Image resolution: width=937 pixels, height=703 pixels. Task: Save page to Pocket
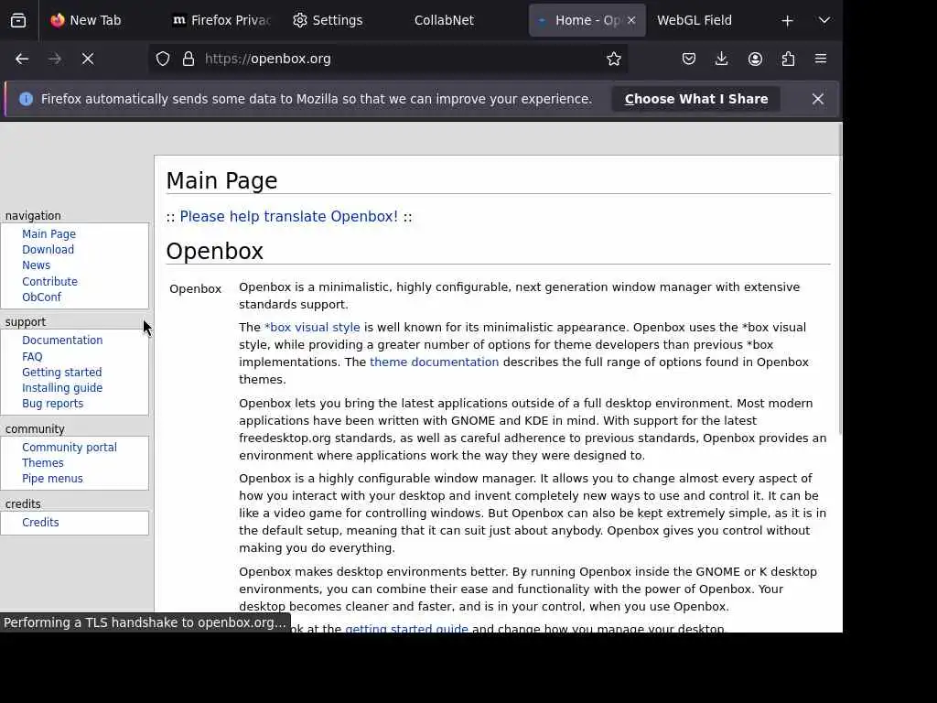pyautogui.click(x=689, y=59)
